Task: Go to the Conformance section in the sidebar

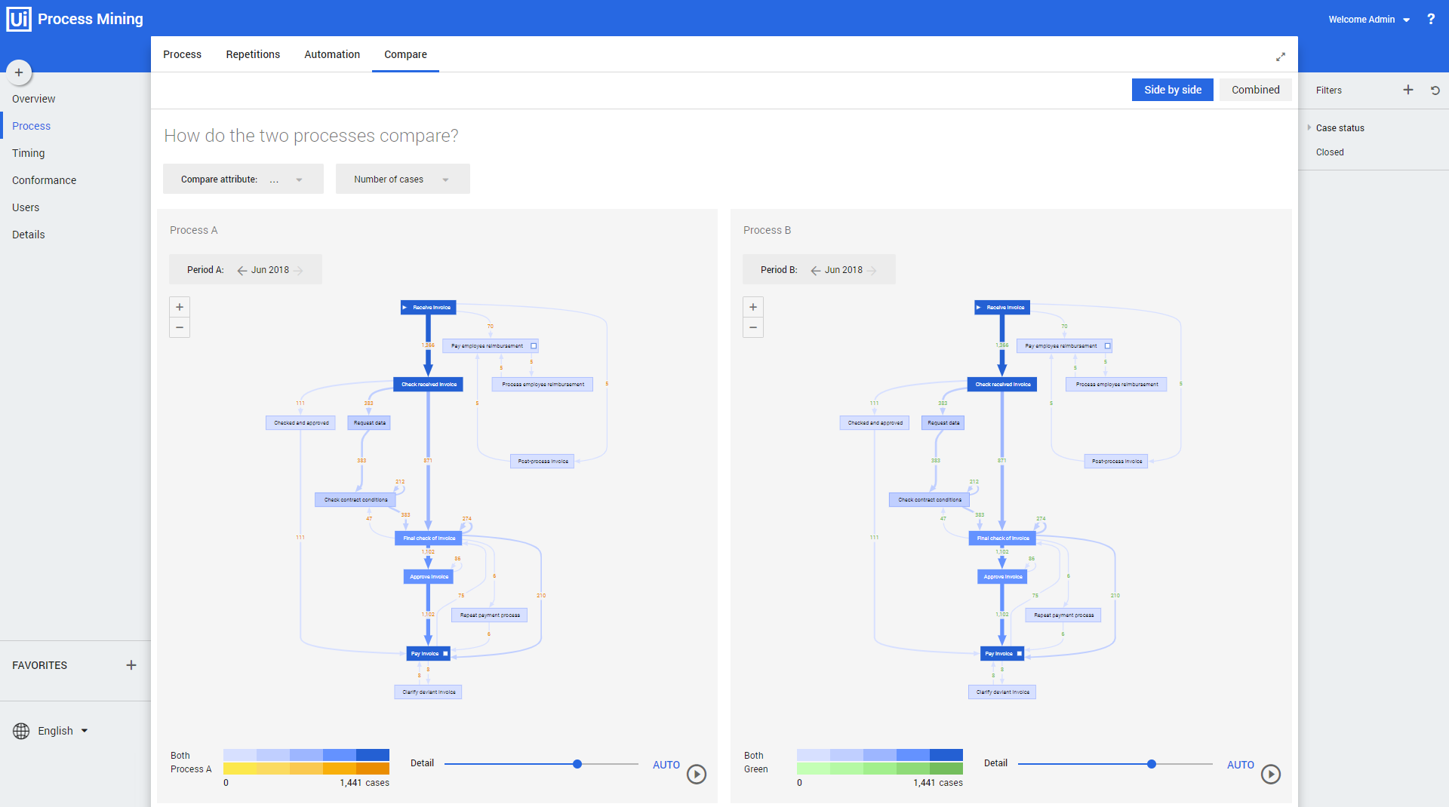Action: [44, 180]
